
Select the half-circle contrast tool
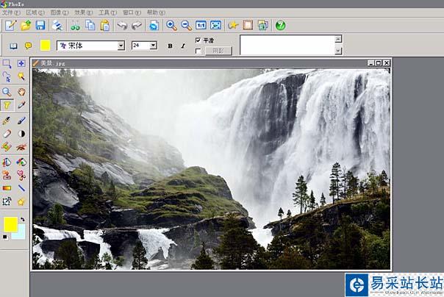(21, 134)
